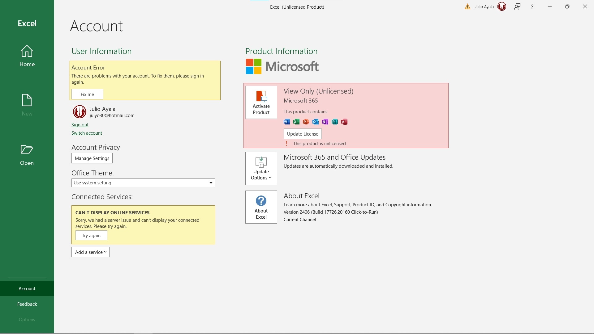Image resolution: width=594 pixels, height=336 pixels.
Task: Click the Home icon in sidebar
Action: pyautogui.click(x=27, y=51)
